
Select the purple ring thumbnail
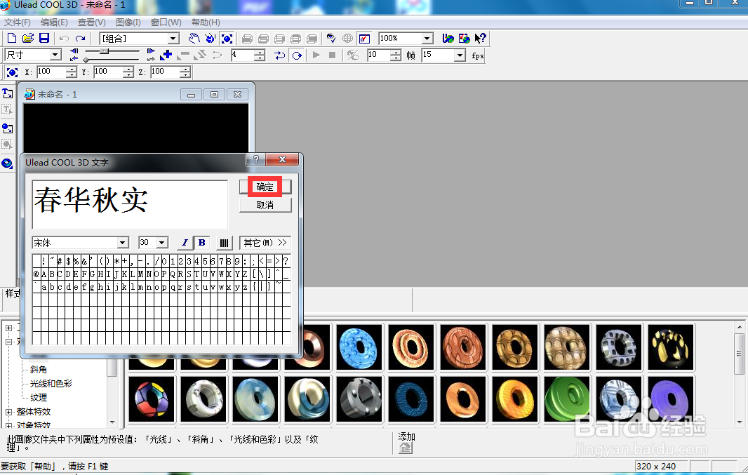coord(671,399)
